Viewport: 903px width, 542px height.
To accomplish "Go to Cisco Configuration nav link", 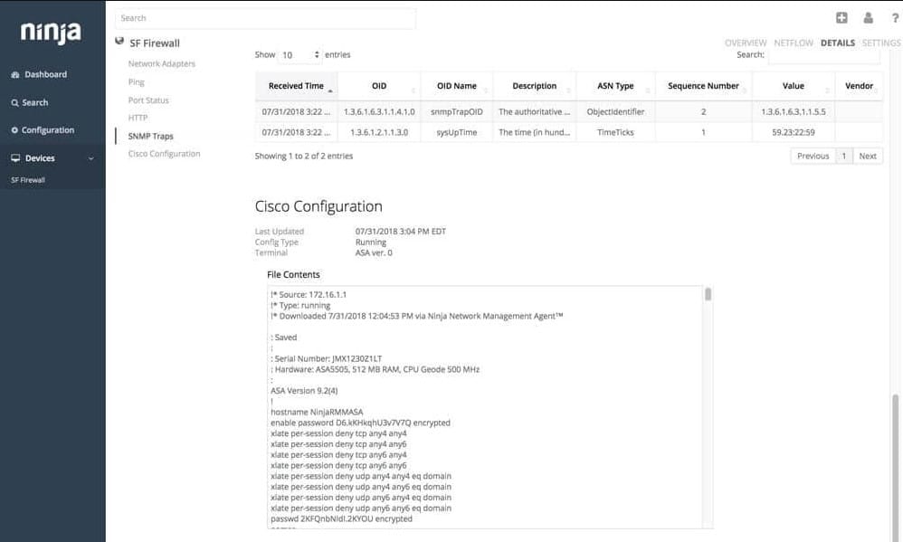I will [x=164, y=154].
